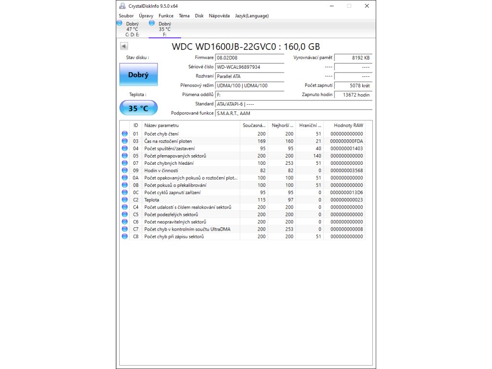Screen dimensions: 492x369
Task: Click status orb for Počet chyb čtení
Action: (x=125, y=134)
